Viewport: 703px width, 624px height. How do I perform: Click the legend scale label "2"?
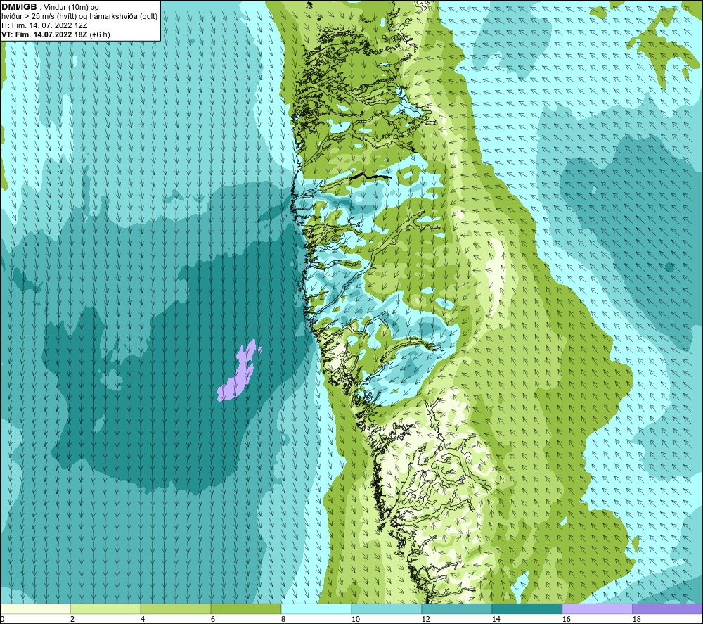point(72,620)
